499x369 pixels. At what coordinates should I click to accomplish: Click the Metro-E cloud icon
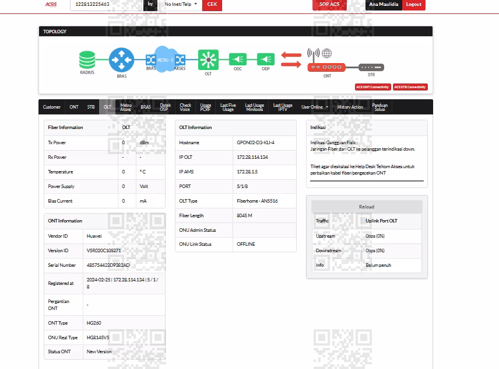point(166,60)
